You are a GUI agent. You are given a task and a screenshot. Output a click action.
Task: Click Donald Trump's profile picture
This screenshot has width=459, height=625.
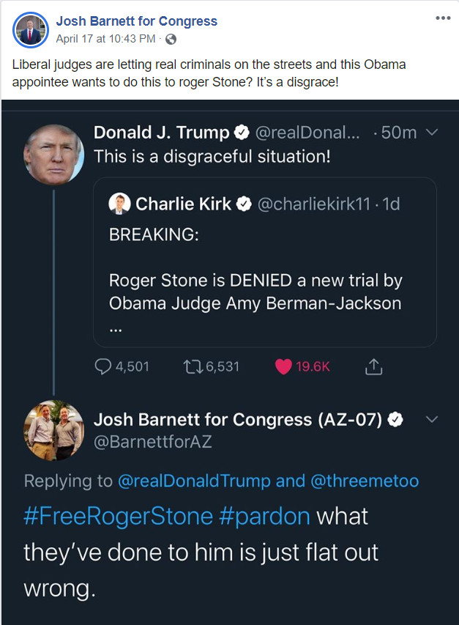point(54,153)
